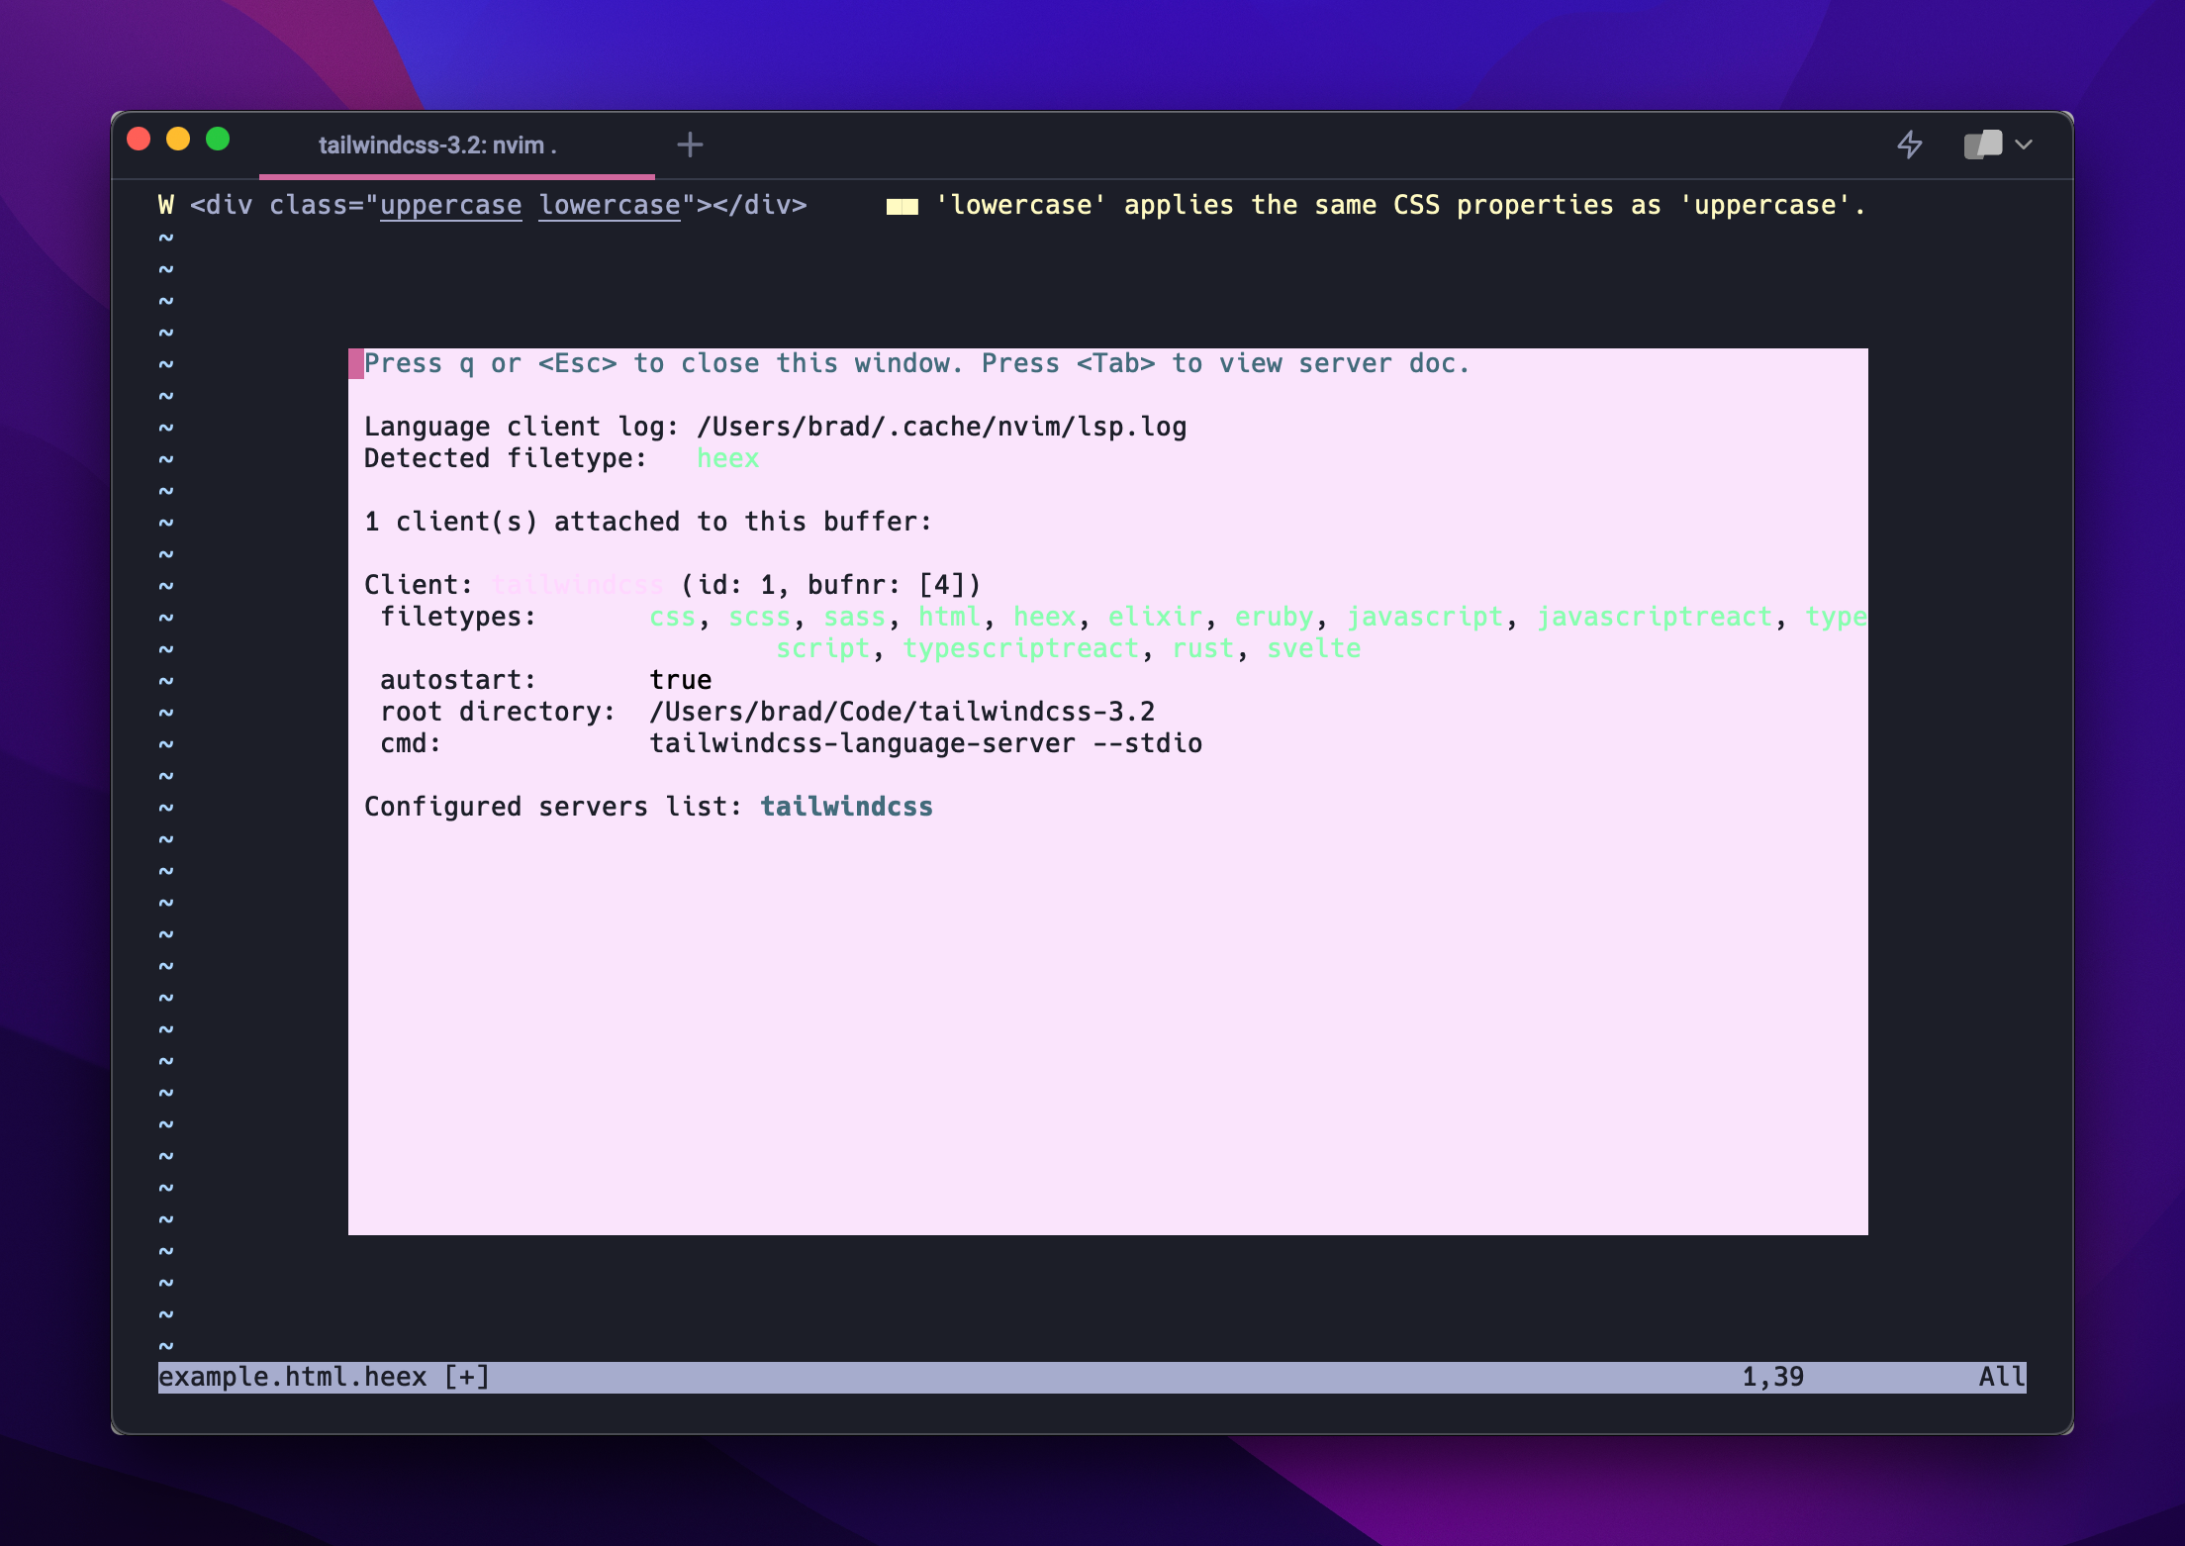This screenshot has width=2185, height=1546.
Task: Click the green Apple traffic-light zoom button
Action: click(x=217, y=140)
